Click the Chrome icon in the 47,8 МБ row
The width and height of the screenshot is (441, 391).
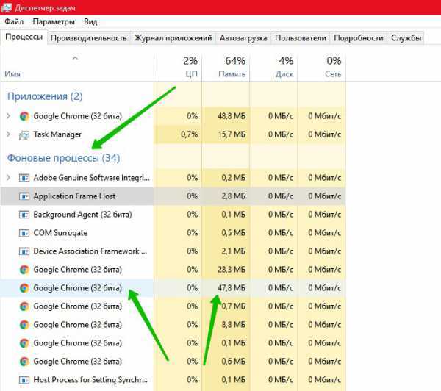point(24,288)
